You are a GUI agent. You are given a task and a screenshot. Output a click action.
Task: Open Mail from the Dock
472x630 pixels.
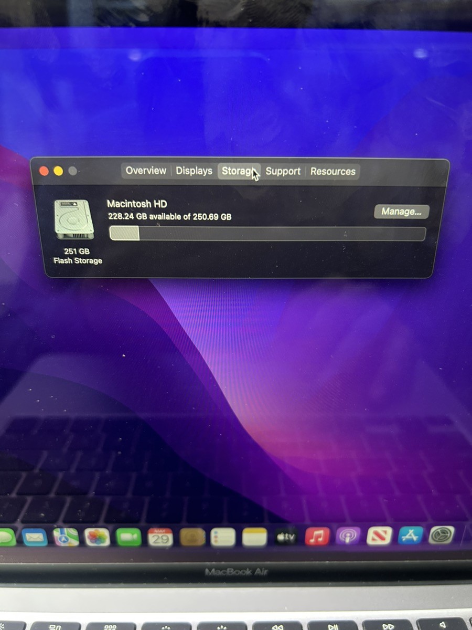click(35, 537)
